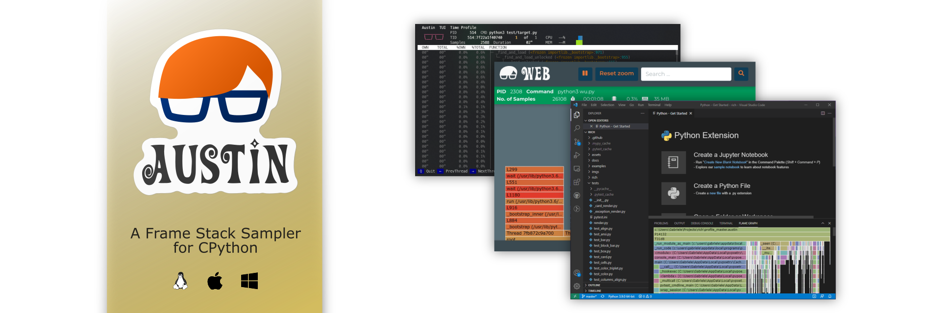Select the FLAME GRAPH panel tab
This screenshot has width=941, height=313.
click(748, 223)
